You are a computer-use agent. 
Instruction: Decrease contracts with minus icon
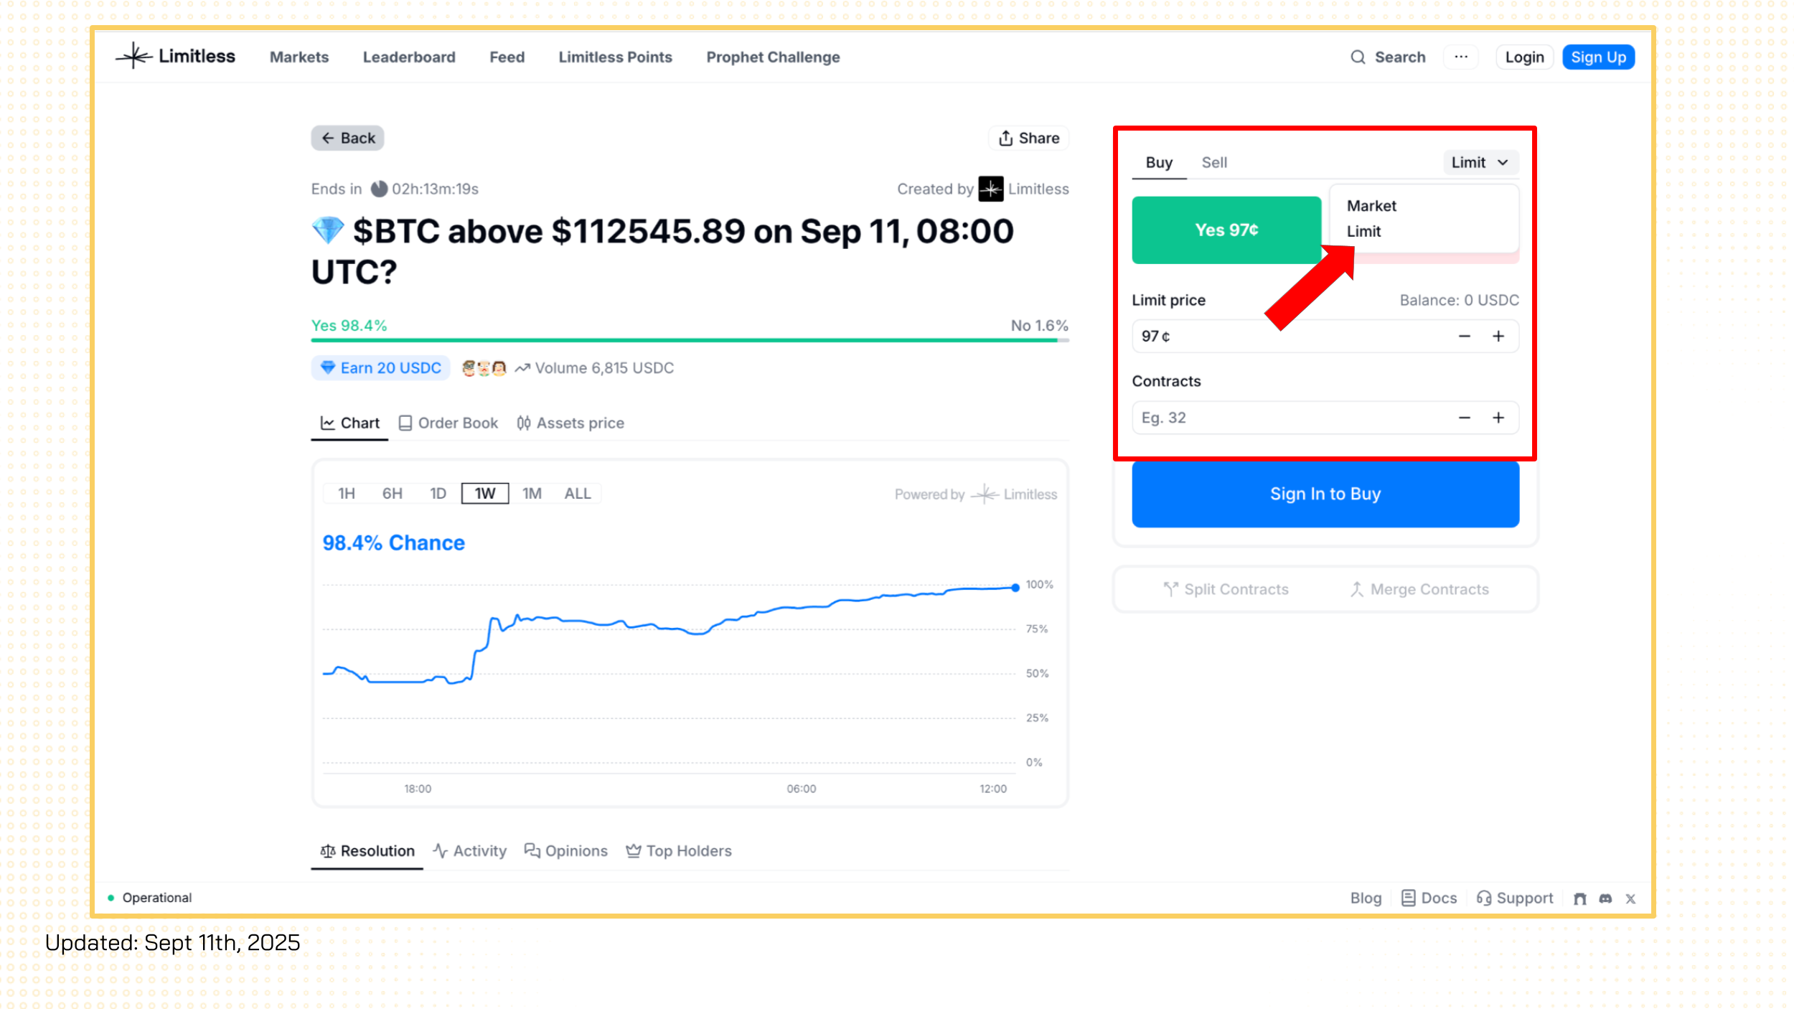(1465, 418)
